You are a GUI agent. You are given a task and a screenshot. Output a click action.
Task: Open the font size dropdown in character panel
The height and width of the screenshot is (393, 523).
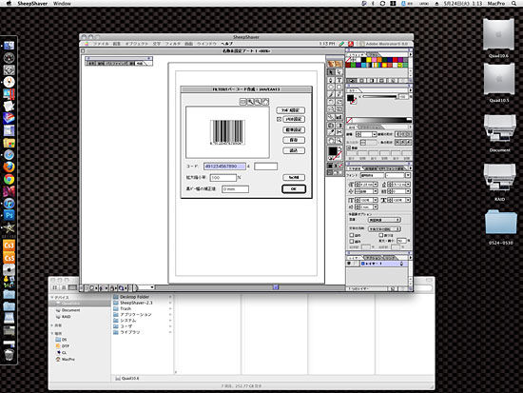pos(376,185)
